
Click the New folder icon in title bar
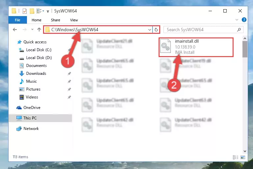tap(32, 11)
